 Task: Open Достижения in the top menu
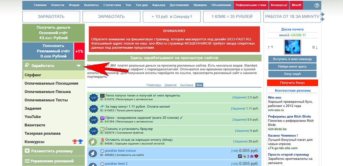click(179, 5)
